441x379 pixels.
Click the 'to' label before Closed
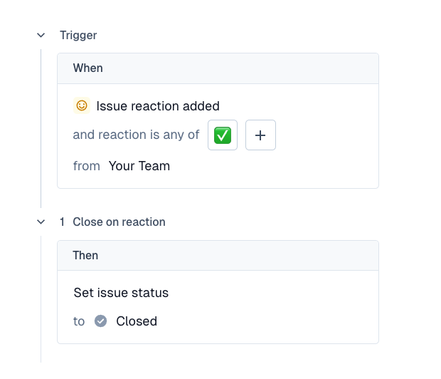pyautogui.click(x=79, y=321)
